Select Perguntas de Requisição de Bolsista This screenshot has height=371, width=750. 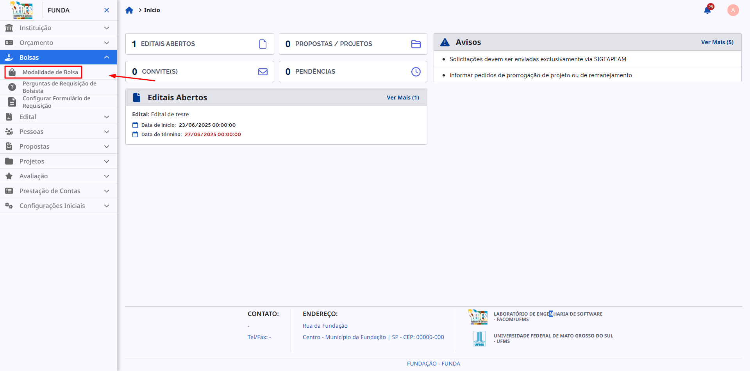(59, 87)
